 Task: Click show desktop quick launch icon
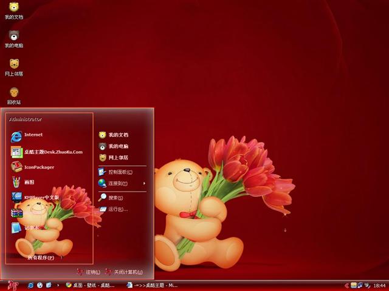49,286
